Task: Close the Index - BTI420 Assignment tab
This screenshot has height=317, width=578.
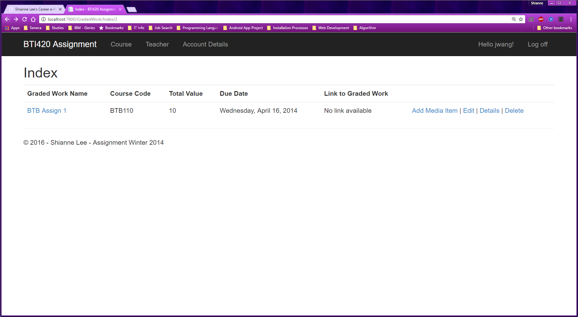Action: click(x=120, y=9)
